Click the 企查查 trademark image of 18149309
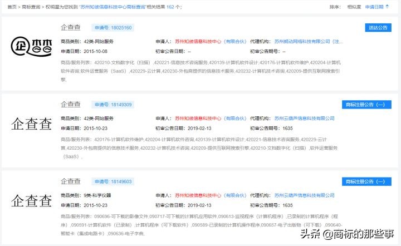The width and height of the screenshot is (401, 246). pyautogui.click(x=31, y=124)
